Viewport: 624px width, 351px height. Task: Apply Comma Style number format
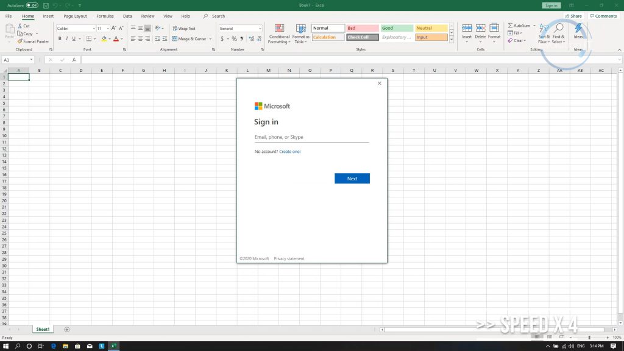point(241,39)
